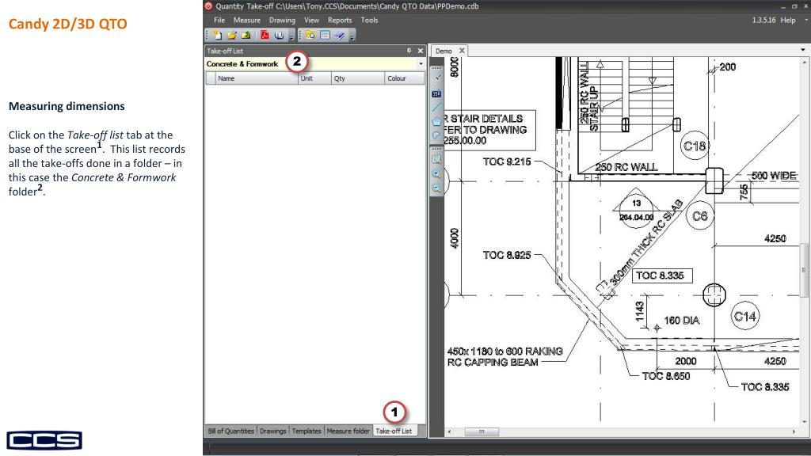This screenshot has width=811, height=456.
Task: Select the count (digital counter) tool
Action: (436, 93)
